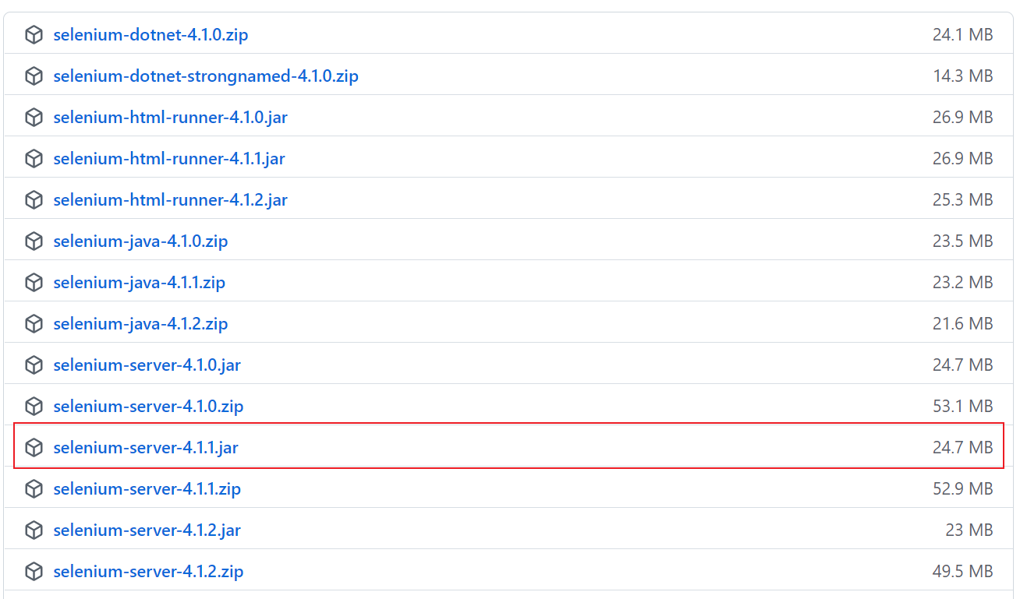Download selenium-server-4.1.1.jar
Viewport: 1020px width, 599px height.
[x=146, y=448]
